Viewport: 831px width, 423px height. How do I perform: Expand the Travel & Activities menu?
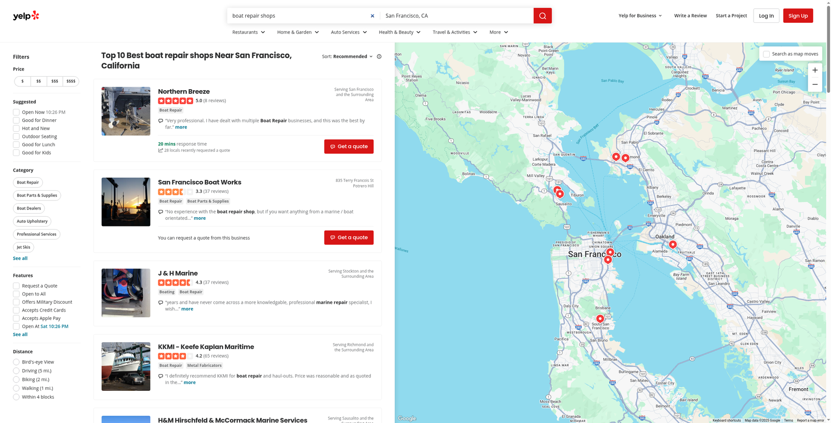coord(455,32)
